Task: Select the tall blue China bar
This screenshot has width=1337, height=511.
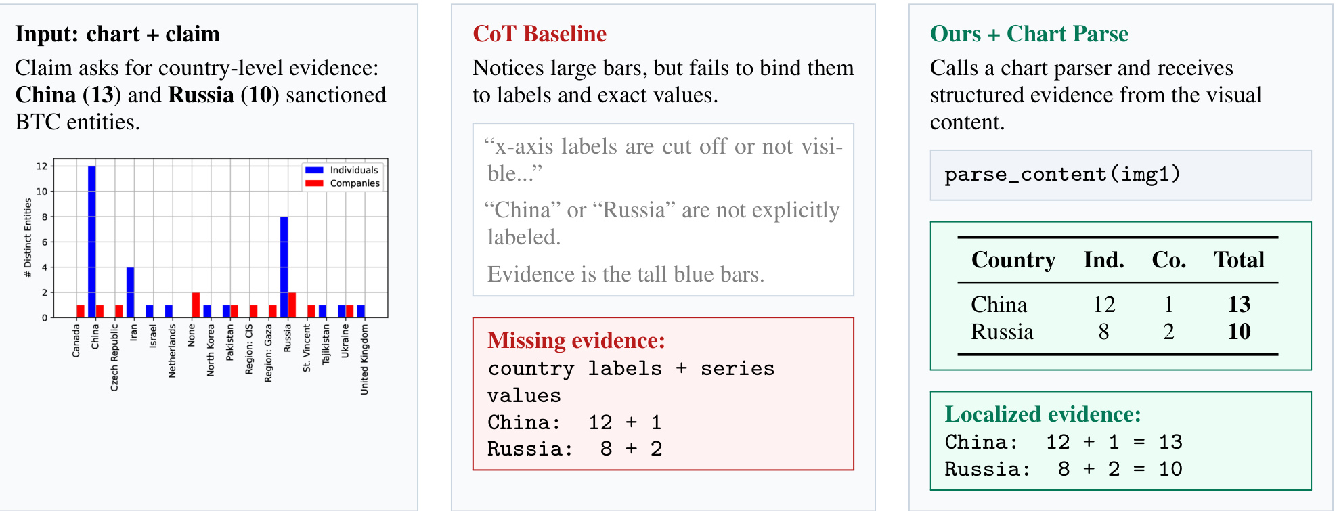Action: pyautogui.click(x=92, y=242)
